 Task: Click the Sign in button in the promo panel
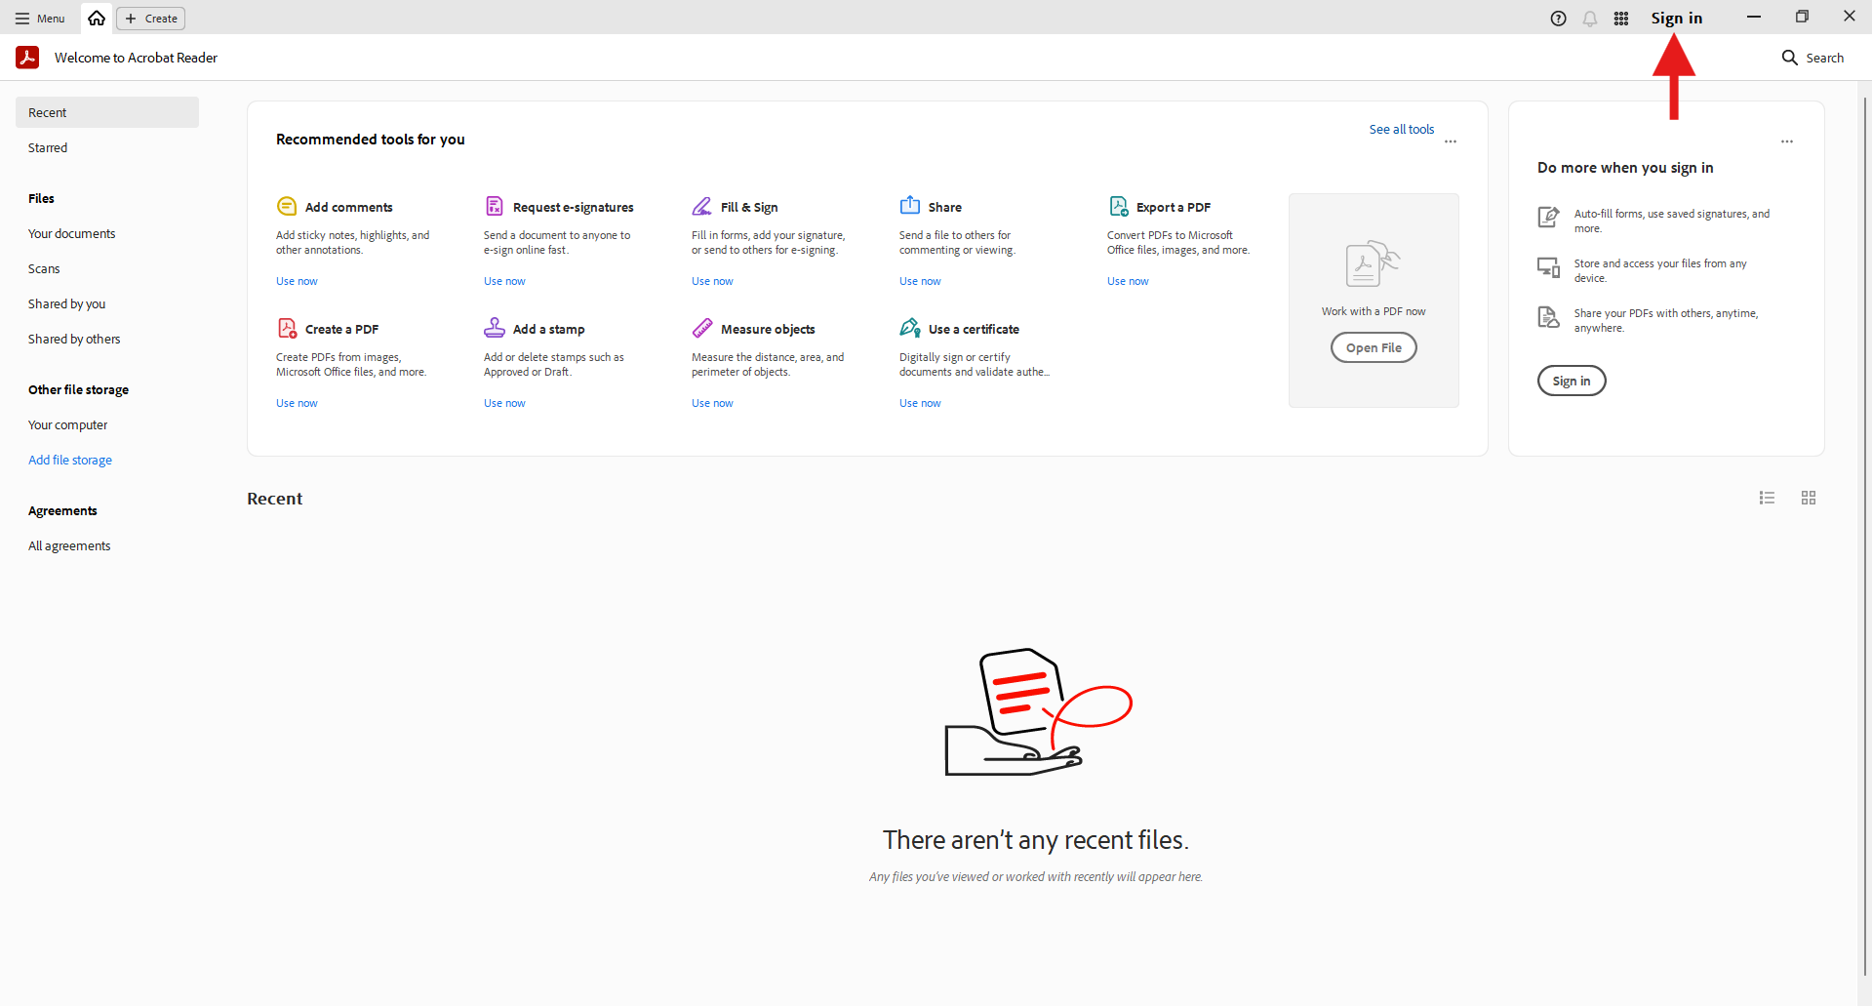click(1572, 381)
